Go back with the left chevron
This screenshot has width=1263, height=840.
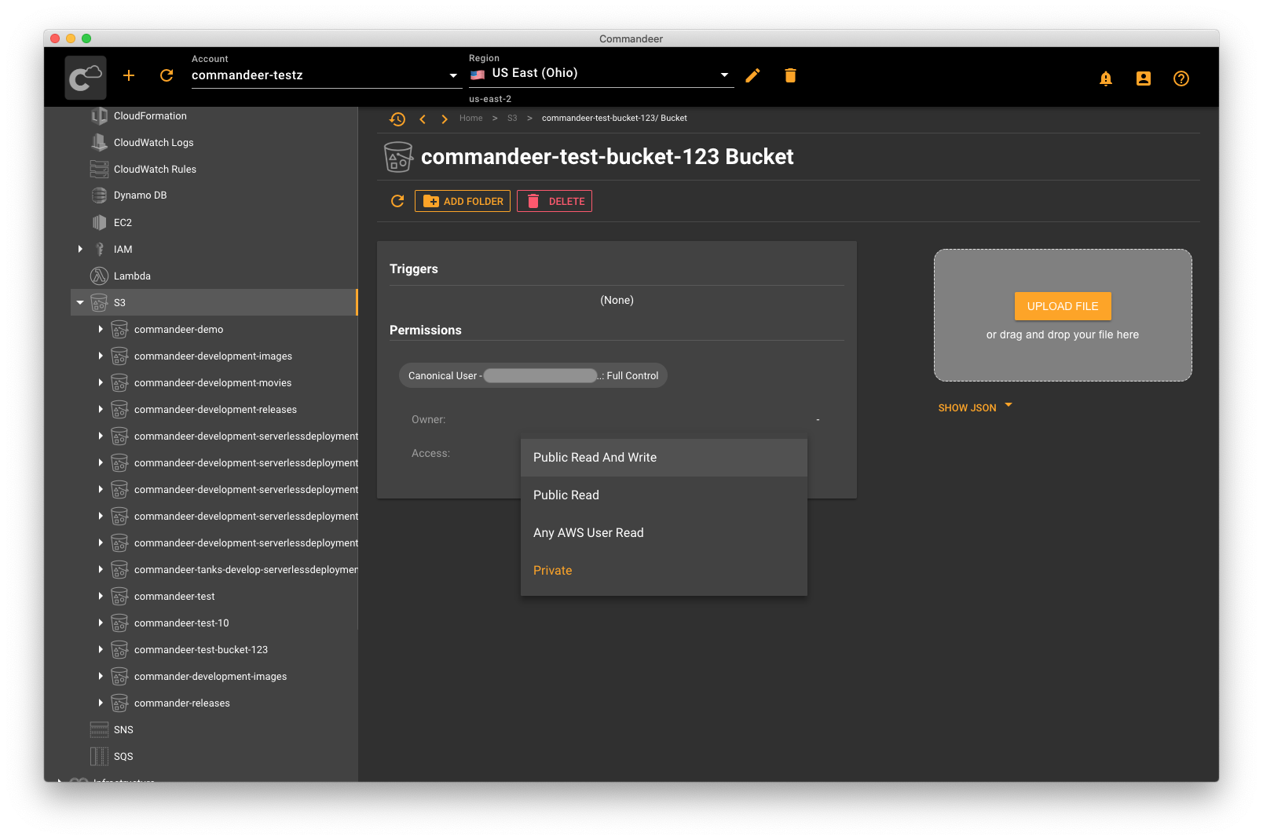[x=423, y=119]
